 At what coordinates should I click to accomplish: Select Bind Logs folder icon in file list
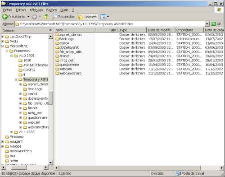click(58, 39)
